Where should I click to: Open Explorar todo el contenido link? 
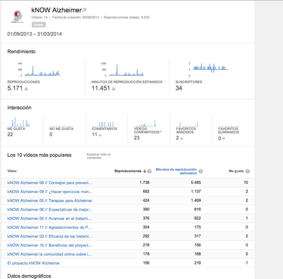click(x=99, y=156)
